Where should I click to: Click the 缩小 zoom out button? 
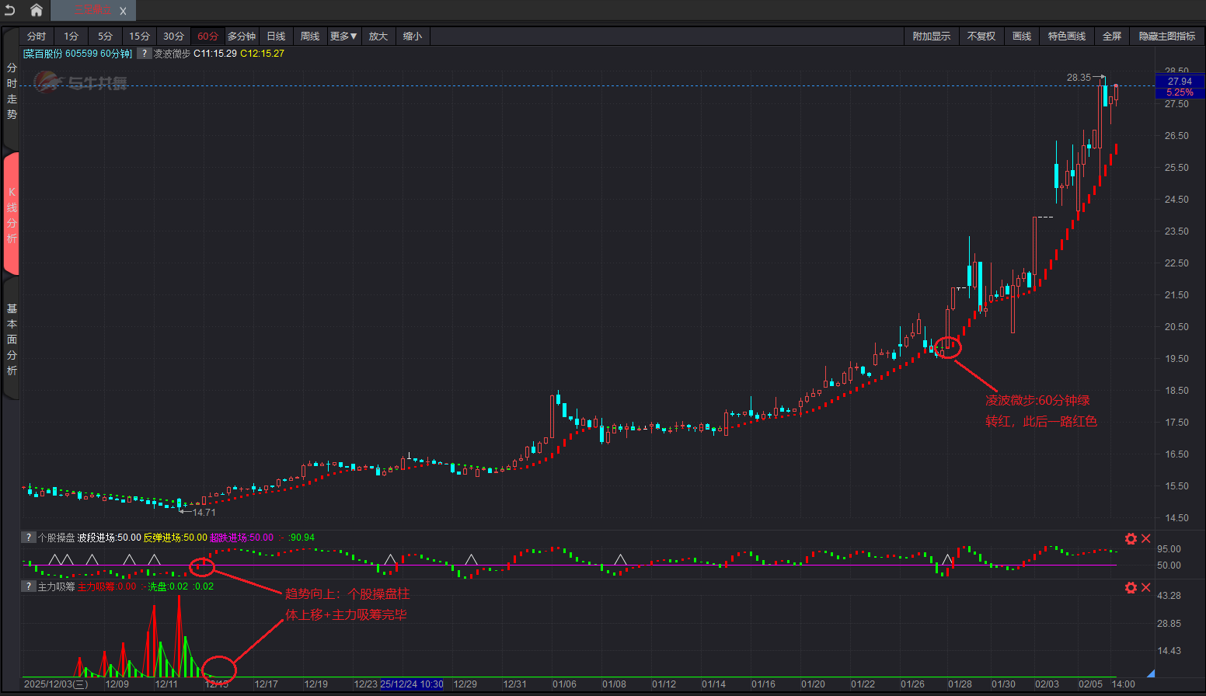(413, 37)
